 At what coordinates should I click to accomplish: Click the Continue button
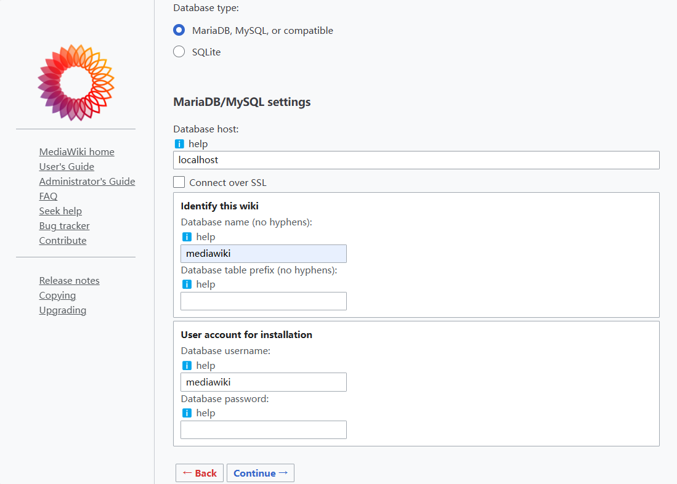tap(260, 473)
